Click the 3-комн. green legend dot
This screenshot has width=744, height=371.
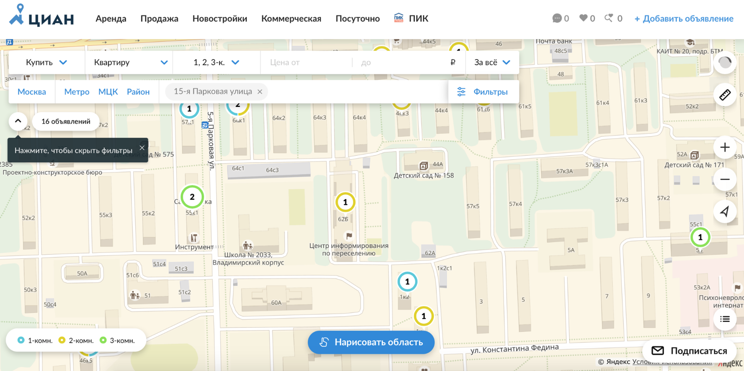[103, 340]
